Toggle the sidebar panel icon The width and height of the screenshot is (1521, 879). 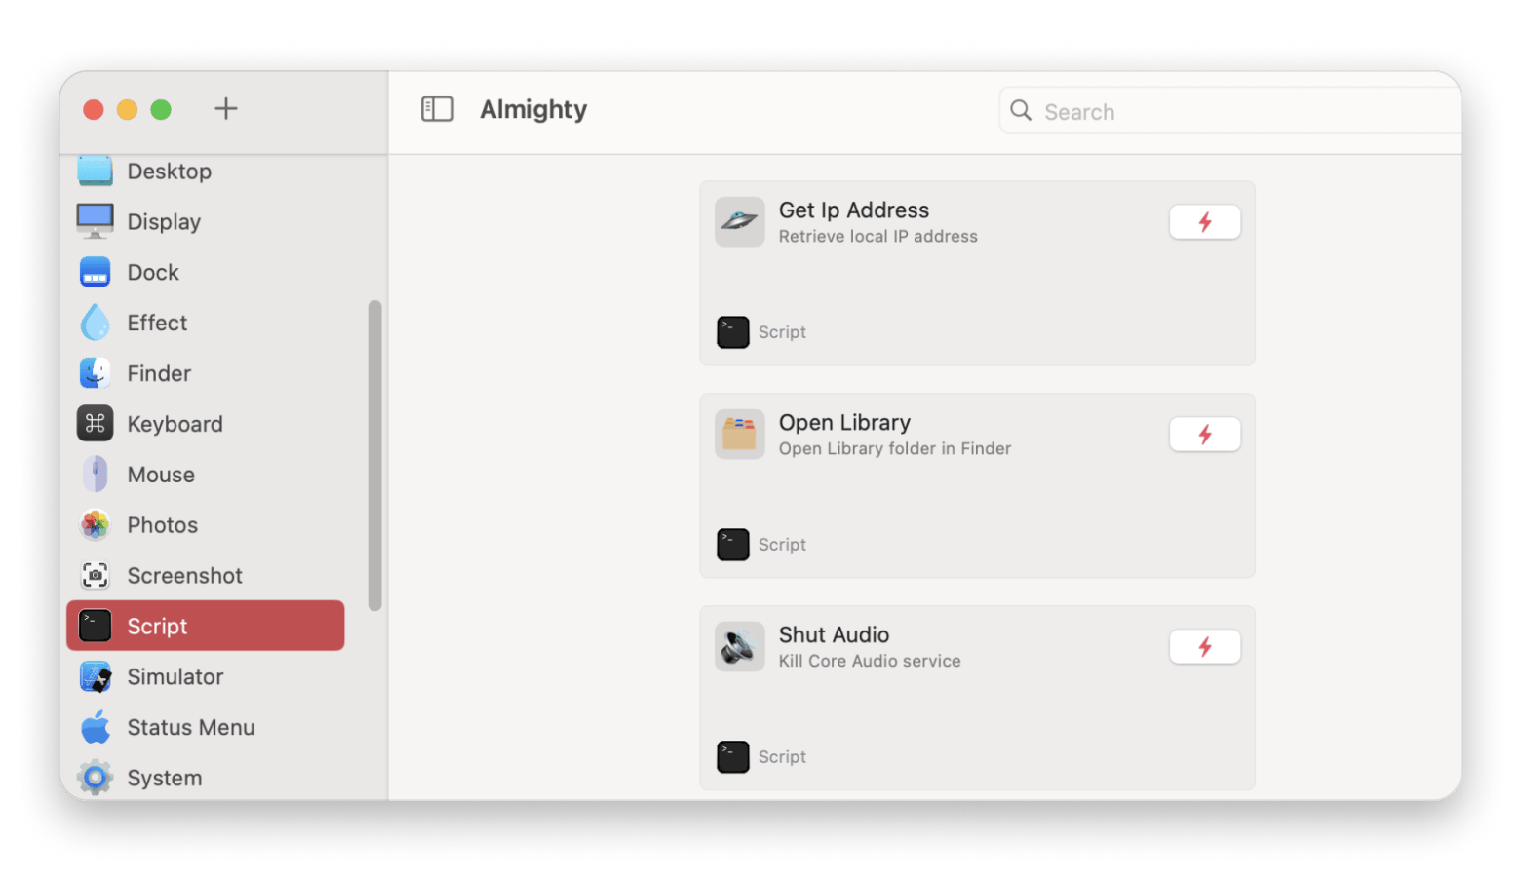437,109
